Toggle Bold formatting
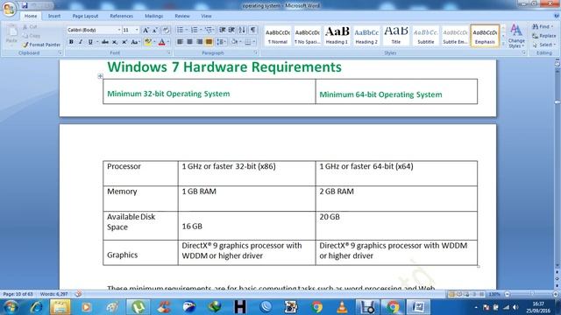The width and height of the screenshot is (561, 315). point(71,42)
